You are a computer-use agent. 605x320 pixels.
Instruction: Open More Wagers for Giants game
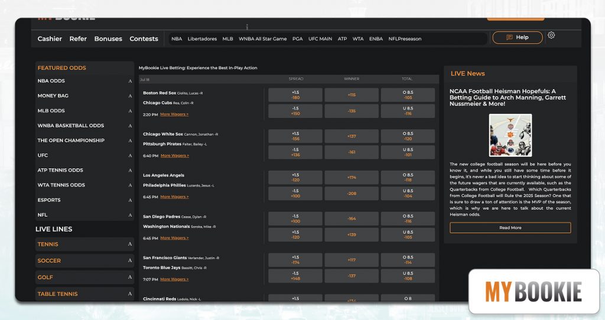click(174, 279)
